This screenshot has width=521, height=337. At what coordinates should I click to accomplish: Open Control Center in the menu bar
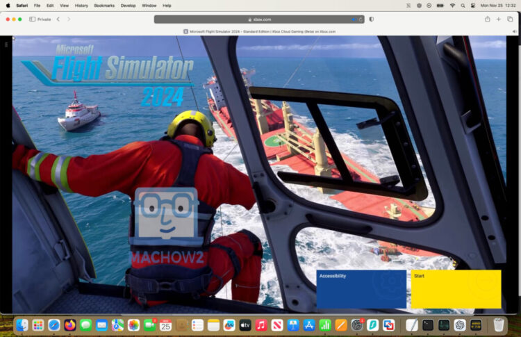point(473,6)
